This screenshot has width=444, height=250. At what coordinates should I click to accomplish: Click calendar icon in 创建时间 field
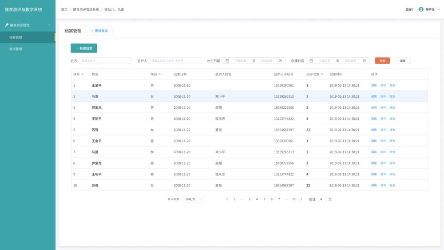(311, 60)
